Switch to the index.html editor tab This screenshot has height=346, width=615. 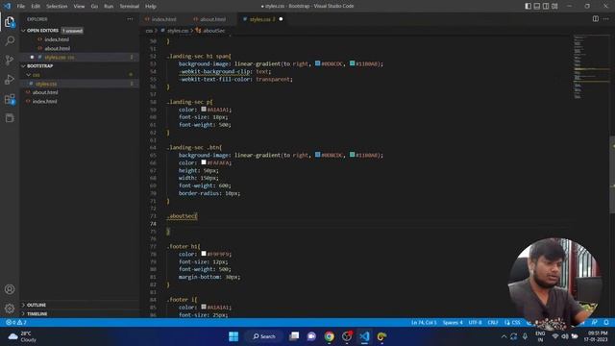[x=164, y=19]
